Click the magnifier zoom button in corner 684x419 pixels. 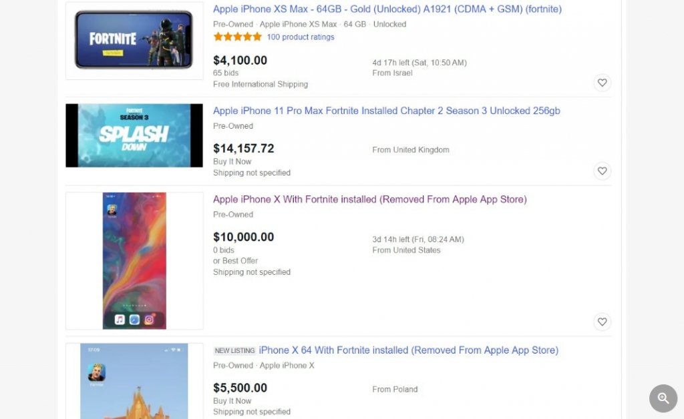pyautogui.click(x=663, y=398)
